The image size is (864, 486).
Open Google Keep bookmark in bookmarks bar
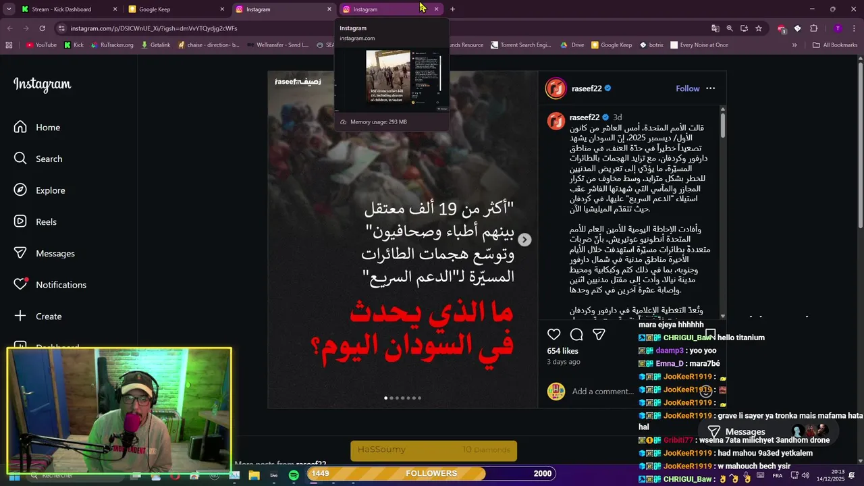[612, 45]
